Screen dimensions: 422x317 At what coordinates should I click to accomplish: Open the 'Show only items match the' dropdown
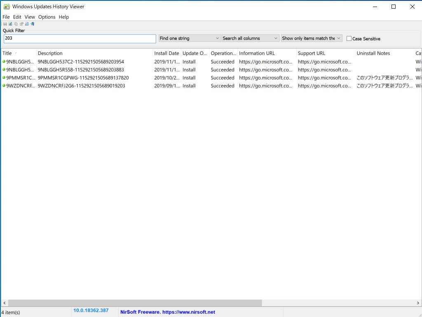312,38
